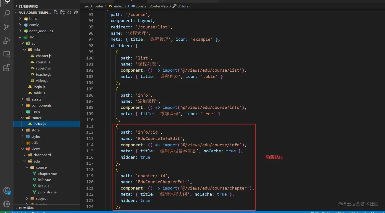Open Run and Debug view

click(7, 41)
